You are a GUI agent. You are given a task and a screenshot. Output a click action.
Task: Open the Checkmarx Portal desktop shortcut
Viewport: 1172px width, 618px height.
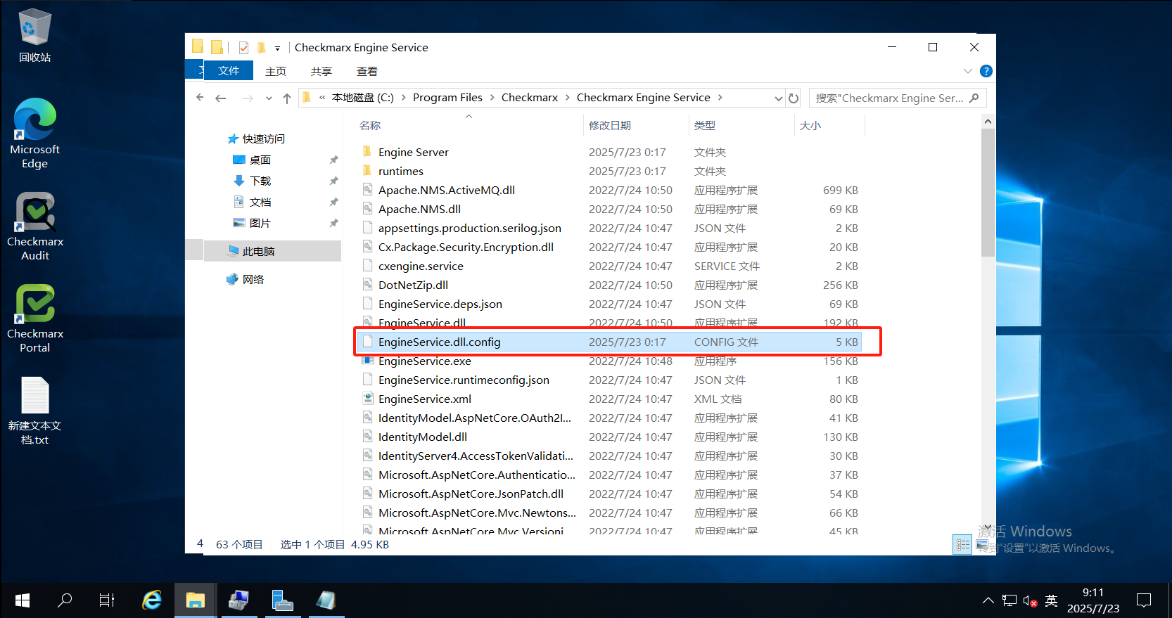coord(34,318)
